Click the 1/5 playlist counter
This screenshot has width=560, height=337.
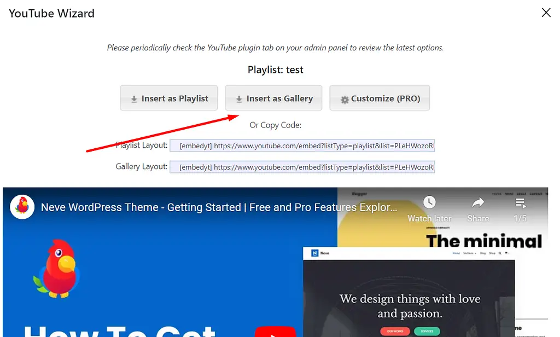[x=520, y=218]
